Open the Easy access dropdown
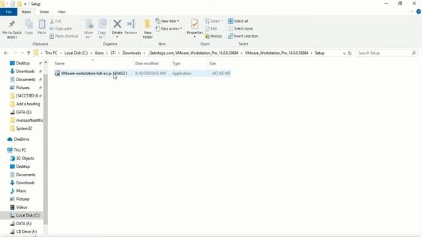Screen dimensions: 422x237 (169, 28)
